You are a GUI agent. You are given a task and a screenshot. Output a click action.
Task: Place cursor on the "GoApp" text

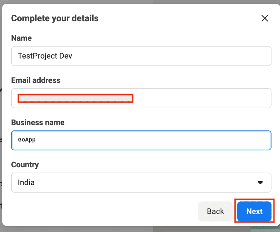coord(27,140)
